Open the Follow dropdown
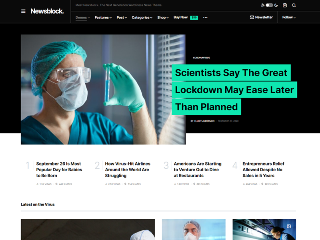The height and width of the screenshot is (240, 320). tap(289, 17)
